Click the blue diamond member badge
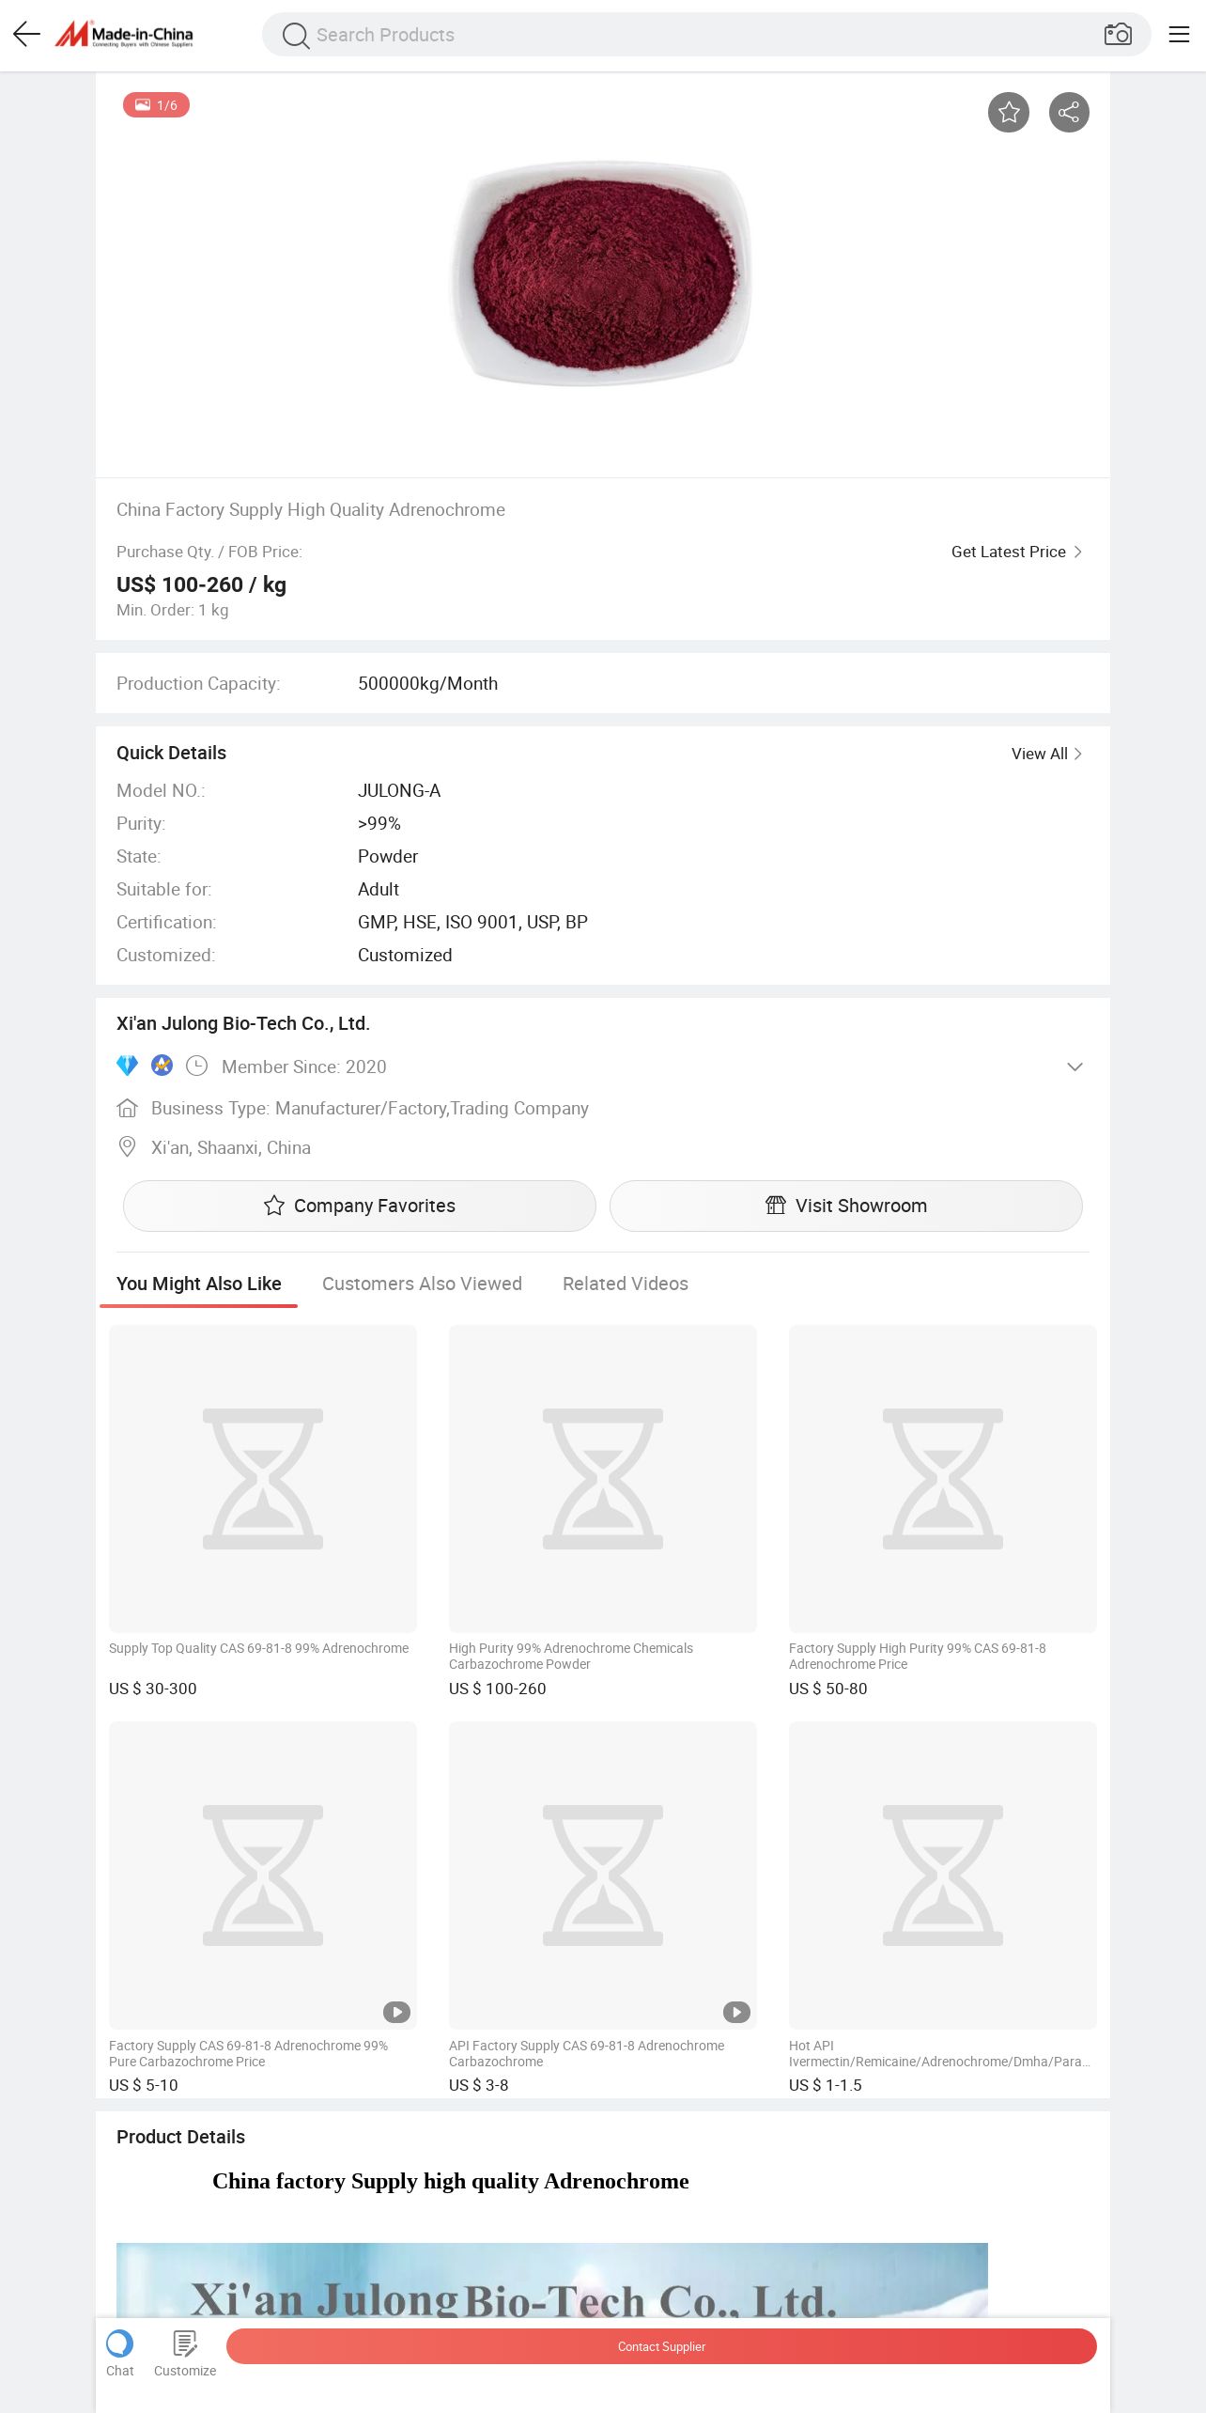The height and width of the screenshot is (2413, 1206). pyautogui.click(x=127, y=1066)
